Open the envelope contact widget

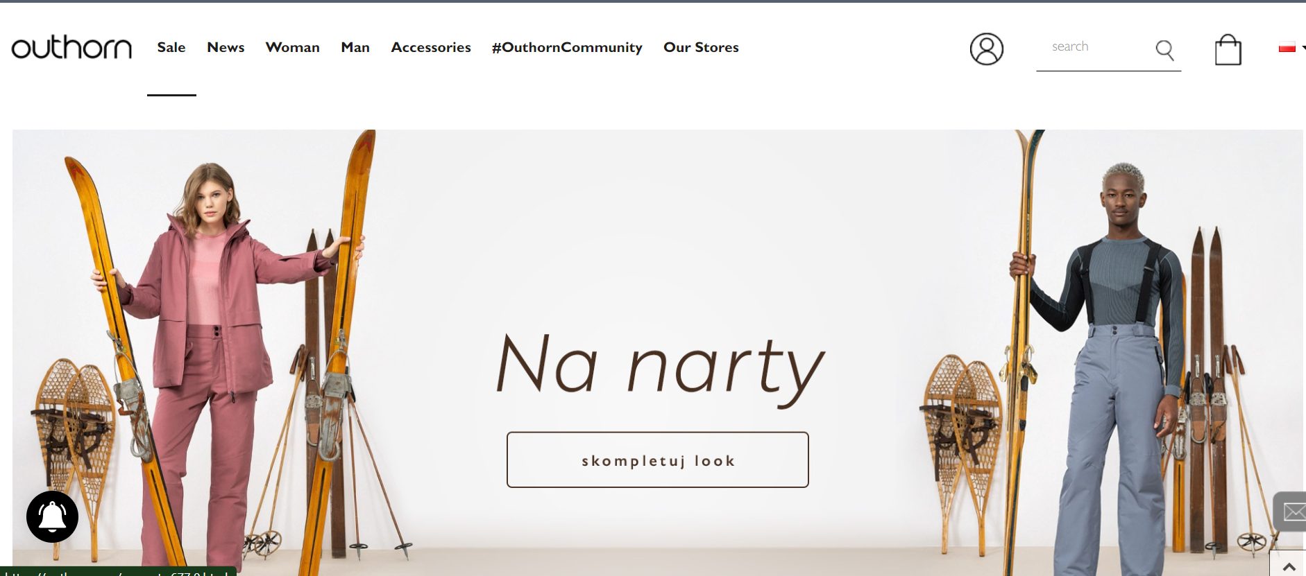[x=1291, y=512]
